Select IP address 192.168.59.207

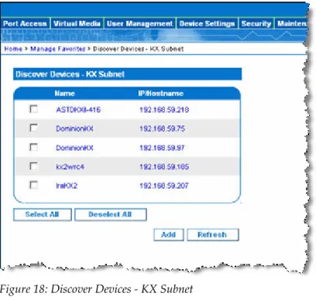click(x=164, y=186)
